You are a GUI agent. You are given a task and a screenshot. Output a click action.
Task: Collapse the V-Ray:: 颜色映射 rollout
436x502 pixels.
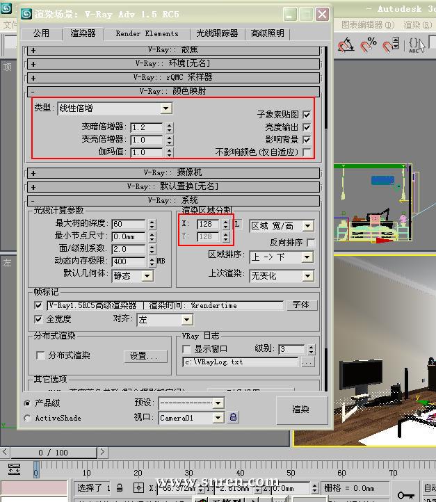coord(173,92)
